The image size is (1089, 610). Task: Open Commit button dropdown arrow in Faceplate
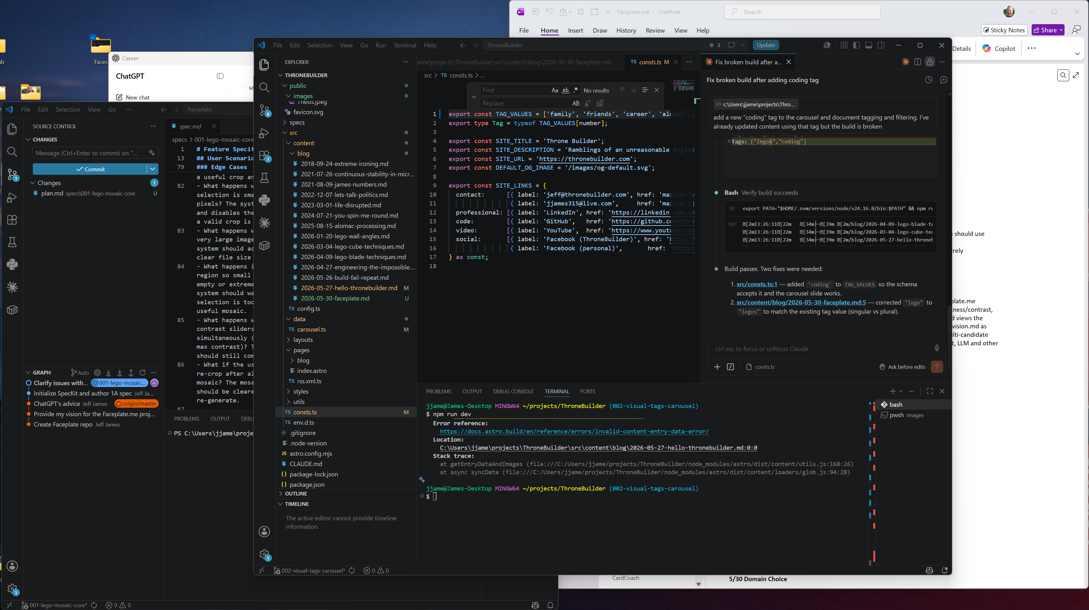tap(153, 169)
